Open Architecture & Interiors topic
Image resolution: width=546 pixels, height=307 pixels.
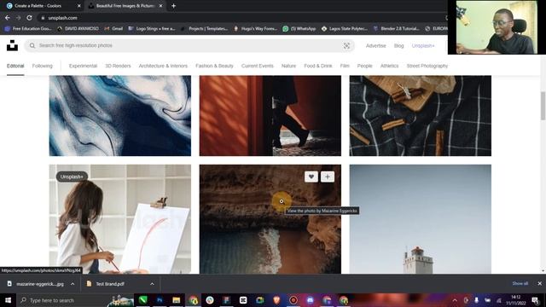click(163, 66)
